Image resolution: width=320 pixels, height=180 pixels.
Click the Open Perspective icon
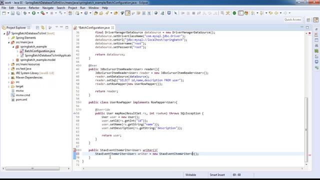pos(308,20)
